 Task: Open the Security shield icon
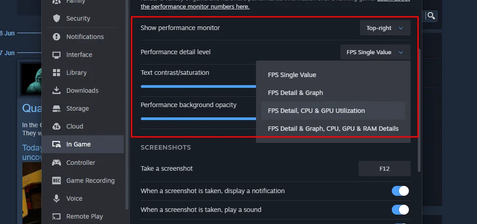(x=56, y=18)
